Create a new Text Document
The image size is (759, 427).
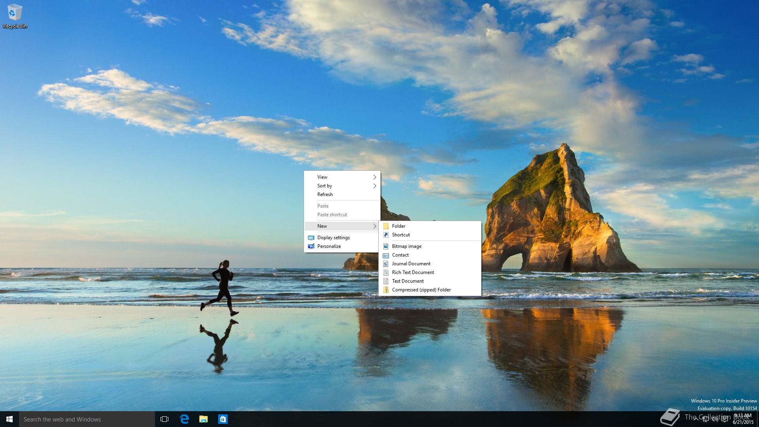408,281
